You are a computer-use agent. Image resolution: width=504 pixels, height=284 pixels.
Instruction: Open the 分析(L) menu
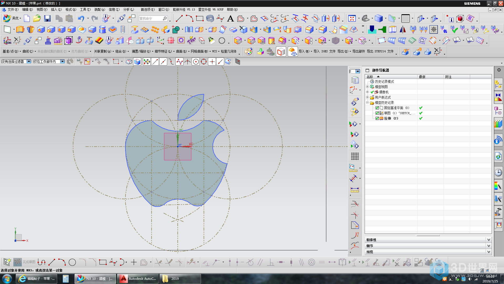[x=128, y=9]
